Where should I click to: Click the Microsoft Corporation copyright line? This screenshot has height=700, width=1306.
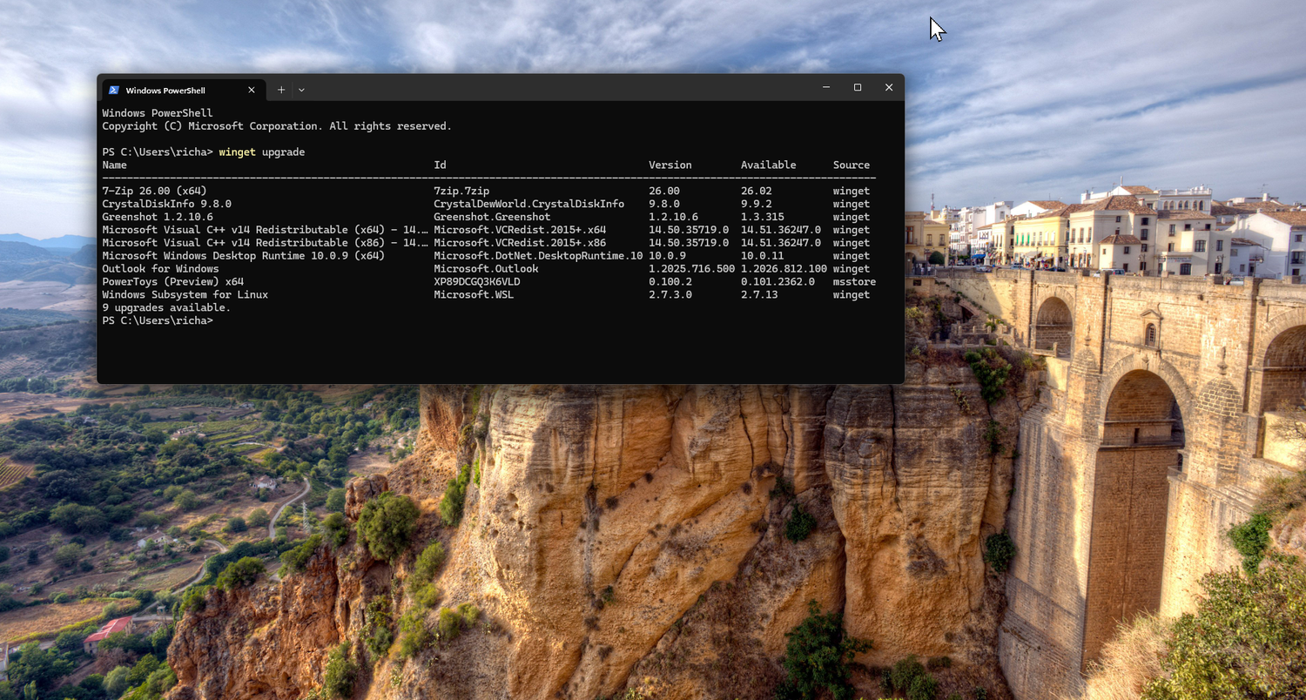(277, 126)
